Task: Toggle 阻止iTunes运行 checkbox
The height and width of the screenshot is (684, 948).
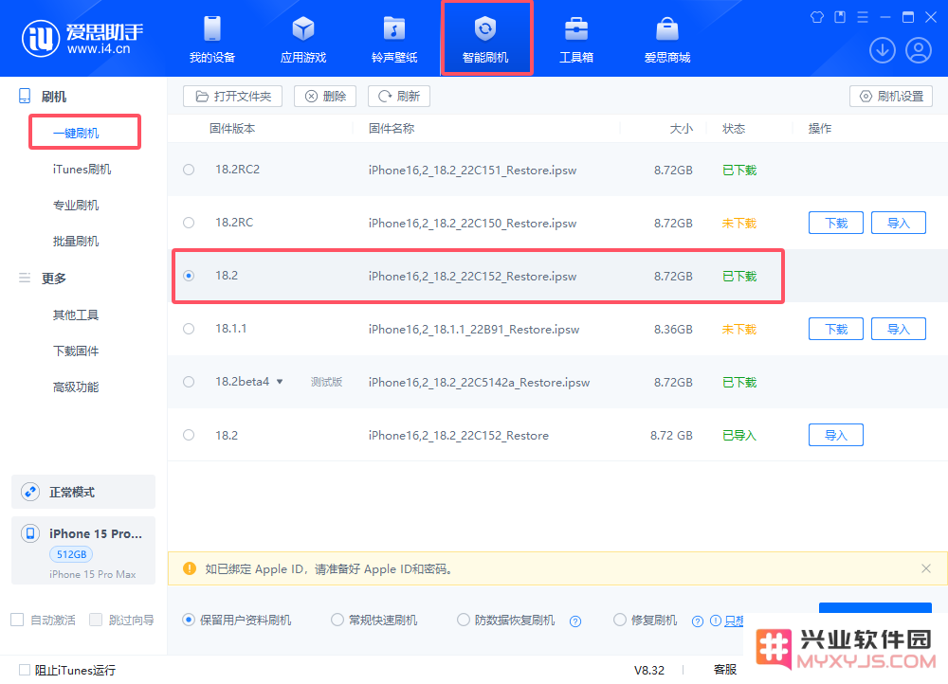Action: coord(25,670)
